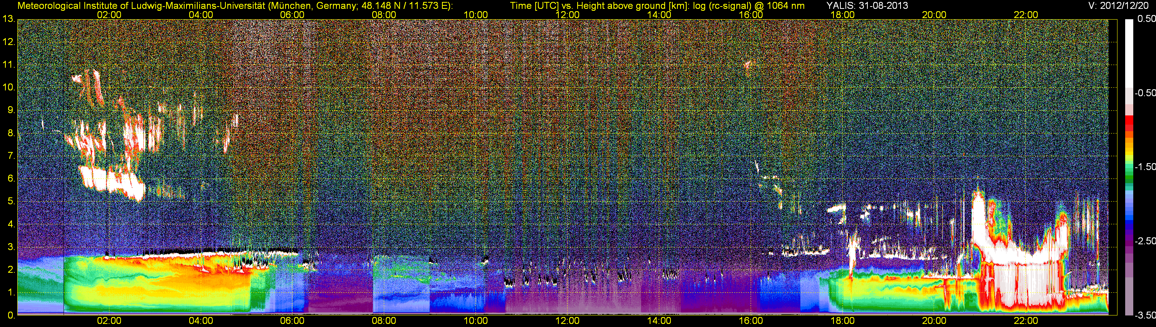Click the 5. km height axis label
The height and width of the screenshot is (327, 1156).
pos(11,202)
